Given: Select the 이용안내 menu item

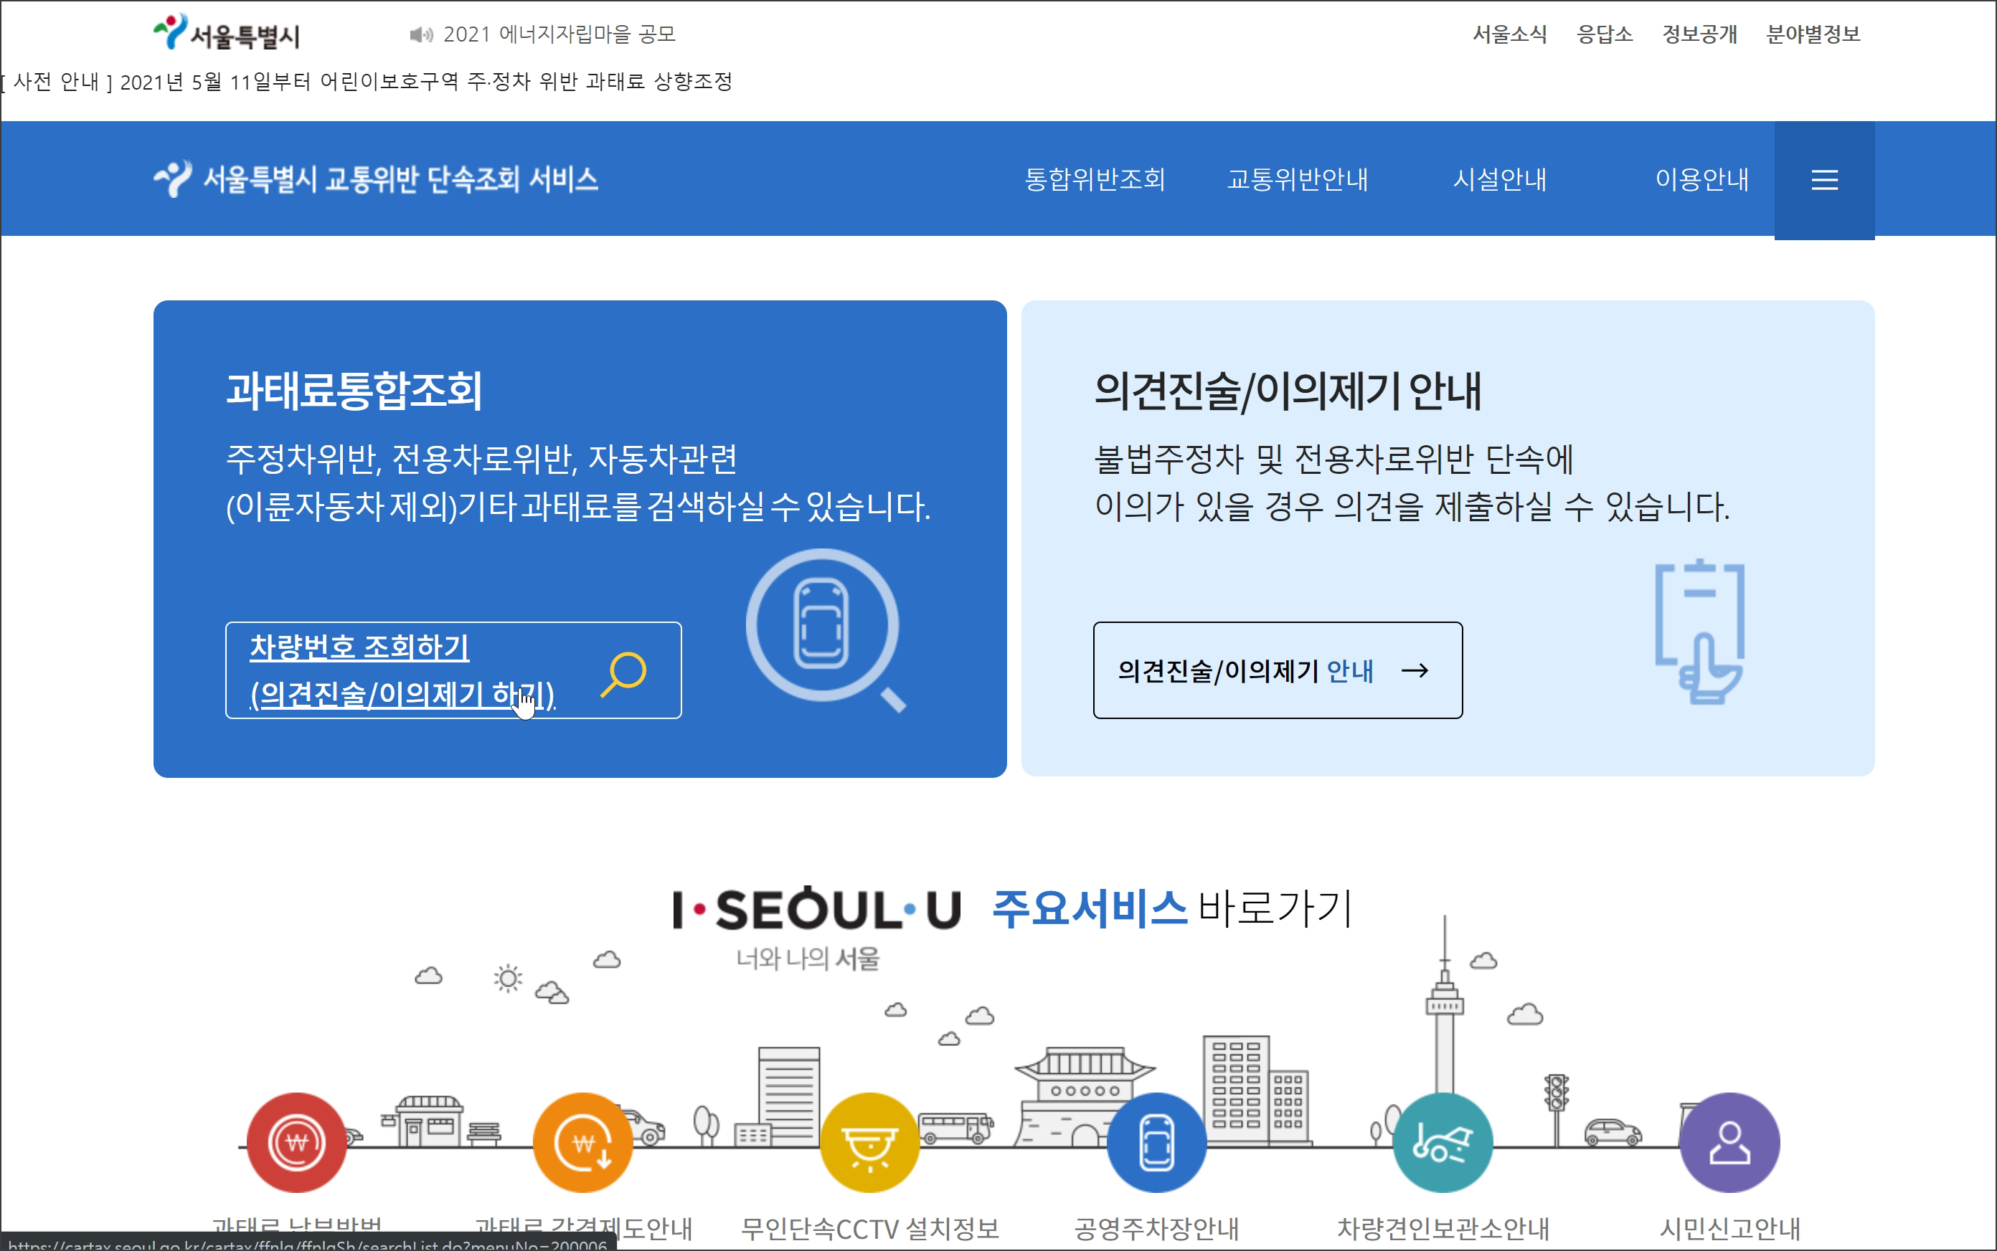Looking at the screenshot, I should click(x=1701, y=179).
